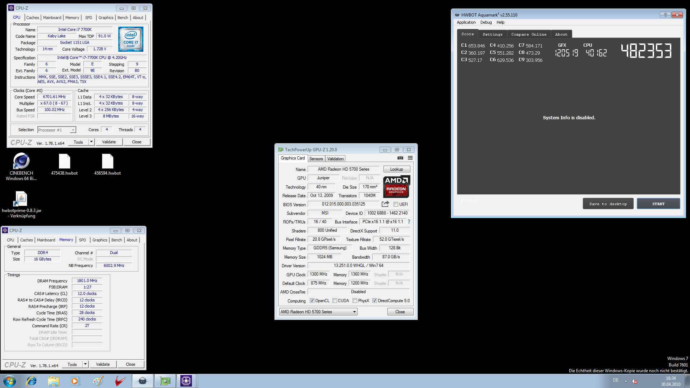Open the Application menu in Aquamark
Image resolution: width=690 pixels, height=388 pixels.
[x=466, y=22]
